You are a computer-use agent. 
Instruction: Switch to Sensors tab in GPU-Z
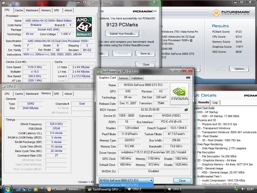123,78
